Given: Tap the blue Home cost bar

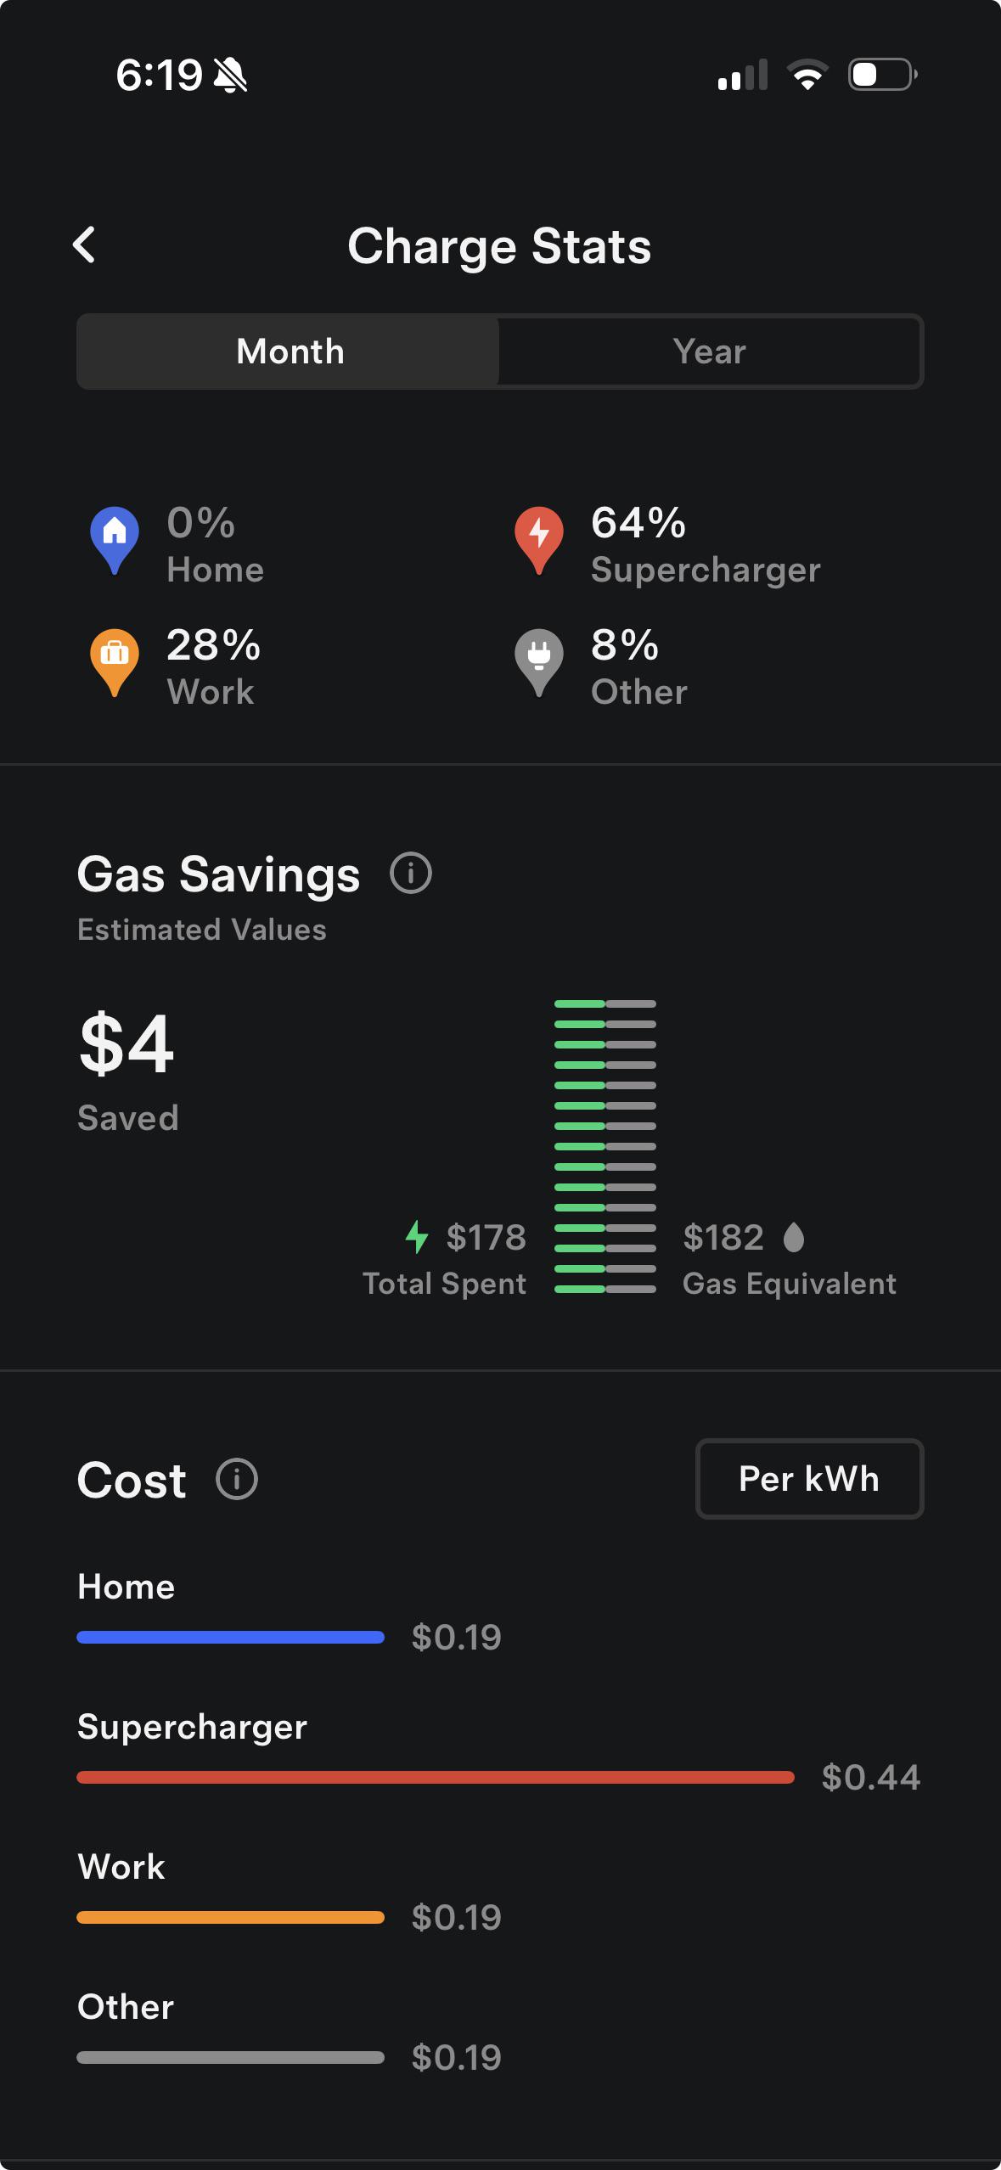Looking at the screenshot, I should 230,1637.
